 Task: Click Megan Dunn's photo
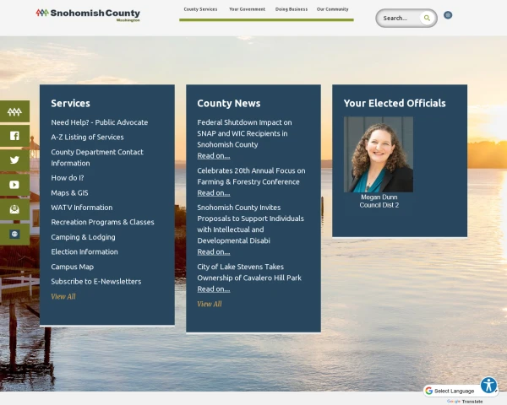tap(379, 154)
